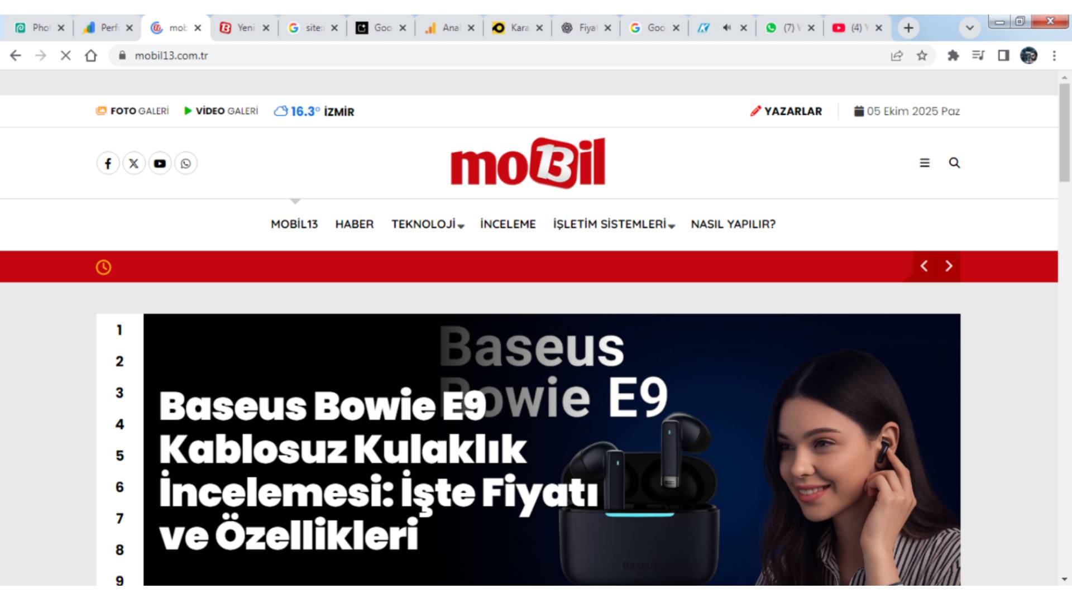Viewport: 1072px width, 603px height.
Task: Open the browser extensions puzzle icon
Action: 953,56
